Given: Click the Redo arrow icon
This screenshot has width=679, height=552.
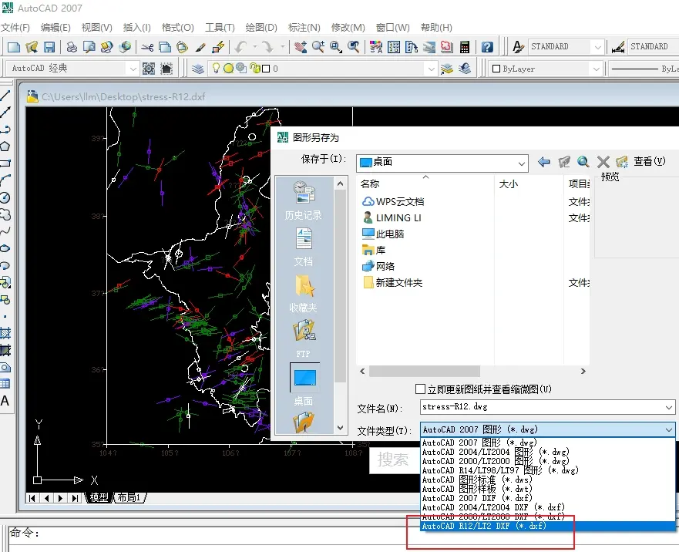Looking at the screenshot, I should (x=268, y=47).
